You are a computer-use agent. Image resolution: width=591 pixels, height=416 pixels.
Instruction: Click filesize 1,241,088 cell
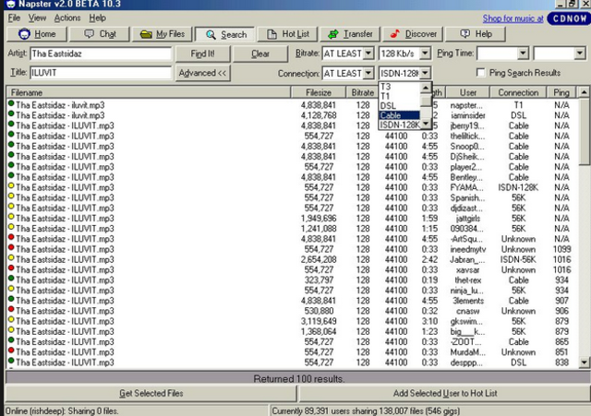coord(319,229)
